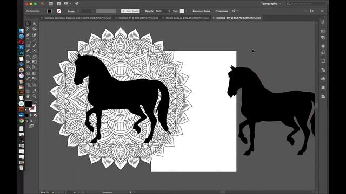The width and height of the screenshot is (346, 194).
Task: Open the Typography workspace switcher
Action: [271, 4]
